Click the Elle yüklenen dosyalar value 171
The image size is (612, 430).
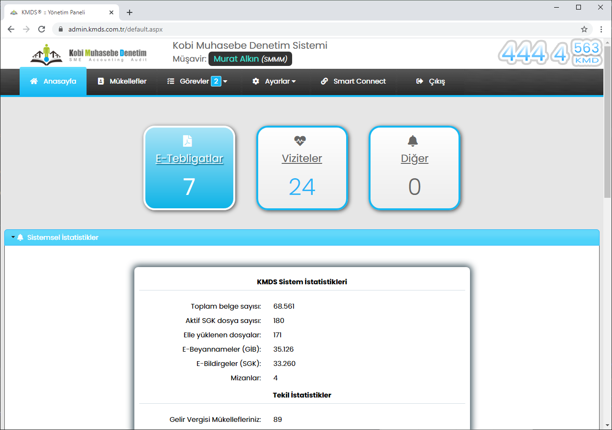pyautogui.click(x=277, y=335)
